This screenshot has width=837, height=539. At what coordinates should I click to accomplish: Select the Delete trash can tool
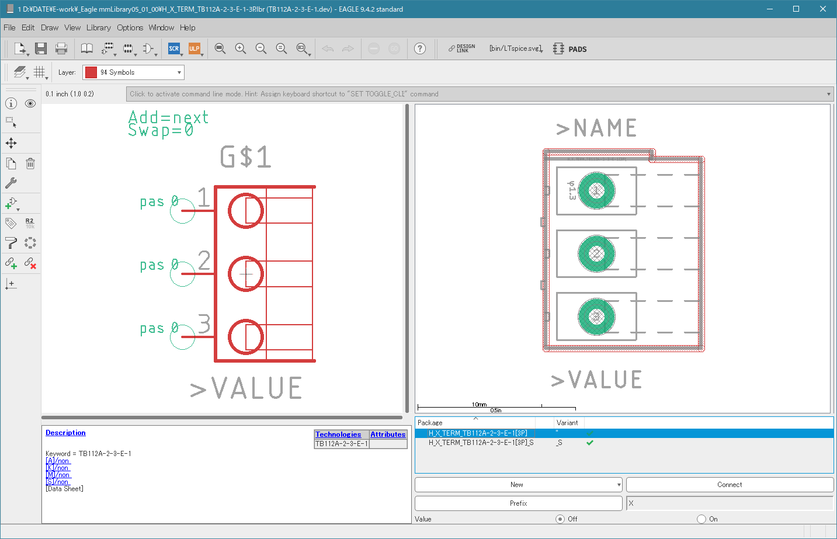[x=30, y=164]
